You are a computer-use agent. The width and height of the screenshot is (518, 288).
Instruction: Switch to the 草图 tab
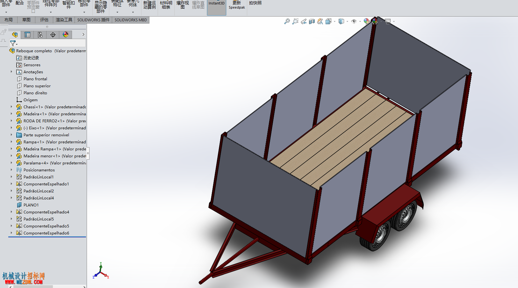point(26,20)
